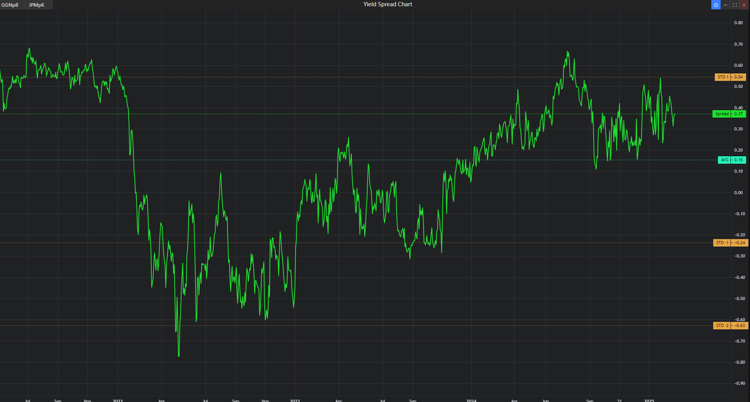Click the Sep label on the date axis

pos(57,400)
